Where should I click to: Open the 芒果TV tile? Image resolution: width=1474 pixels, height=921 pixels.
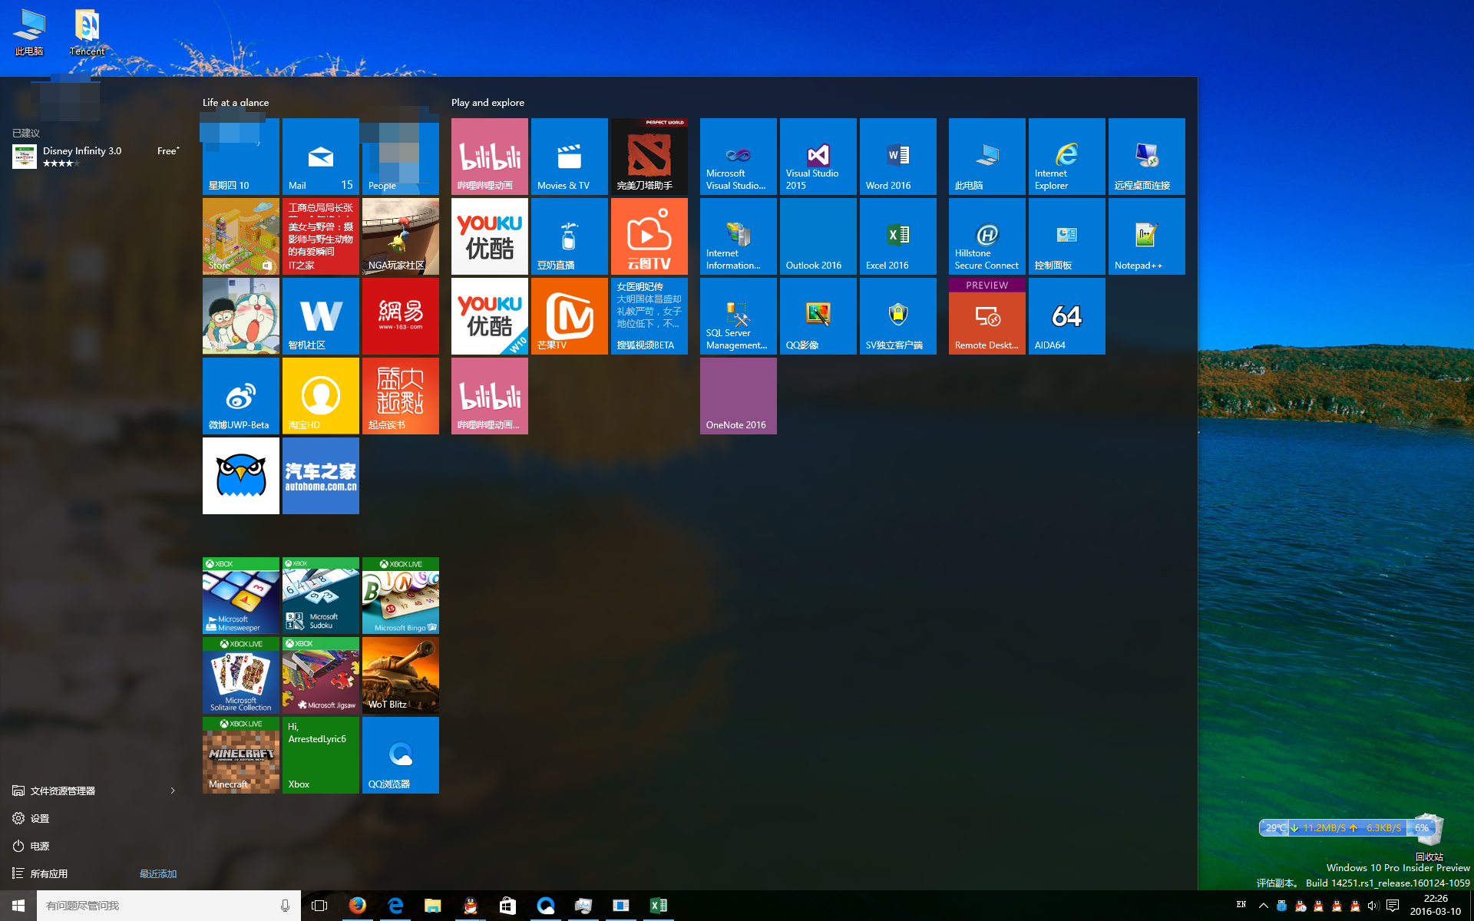[x=570, y=316]
